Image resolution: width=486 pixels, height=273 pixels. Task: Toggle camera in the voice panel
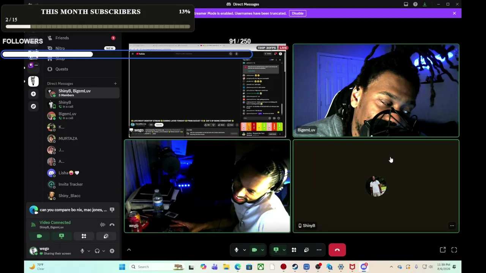click(x=39, y=236)
